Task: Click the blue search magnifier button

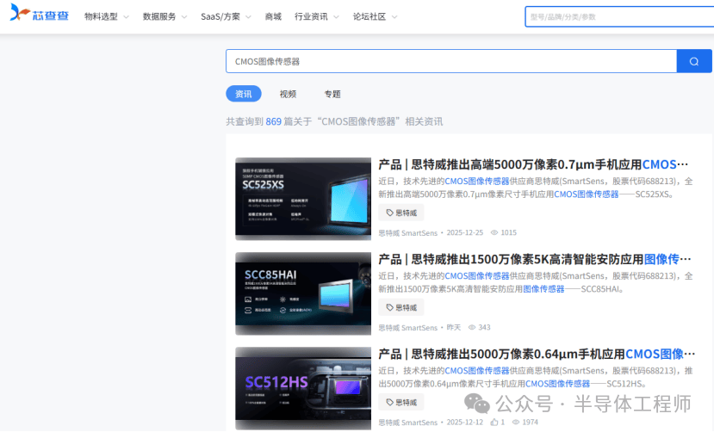Action: [x=694, y=61]
